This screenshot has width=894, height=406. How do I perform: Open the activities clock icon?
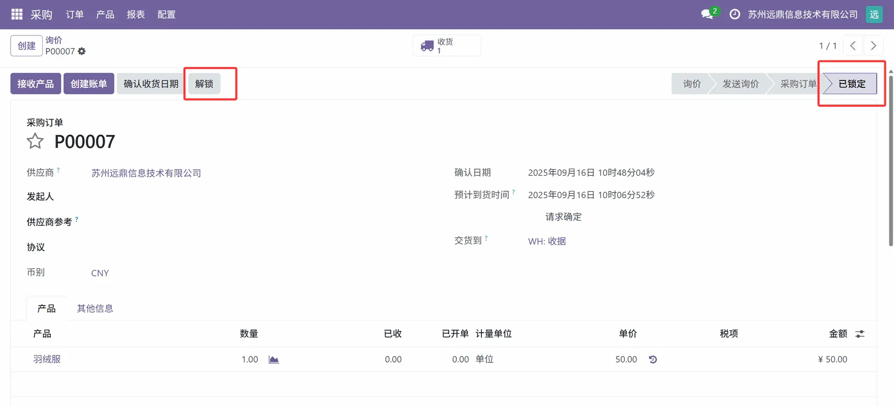[x=734, y=14]
